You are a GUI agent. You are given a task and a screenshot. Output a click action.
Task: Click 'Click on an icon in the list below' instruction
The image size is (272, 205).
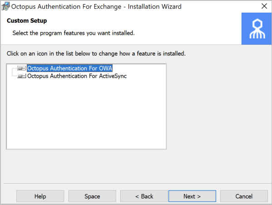(x=96, y=53)
